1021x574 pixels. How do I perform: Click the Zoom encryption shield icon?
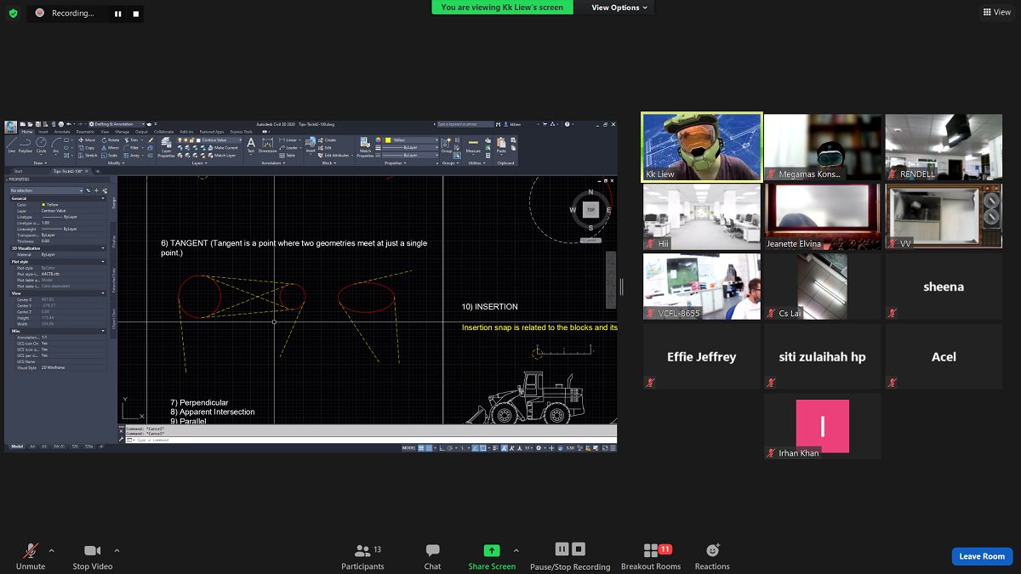pos(14,14)
